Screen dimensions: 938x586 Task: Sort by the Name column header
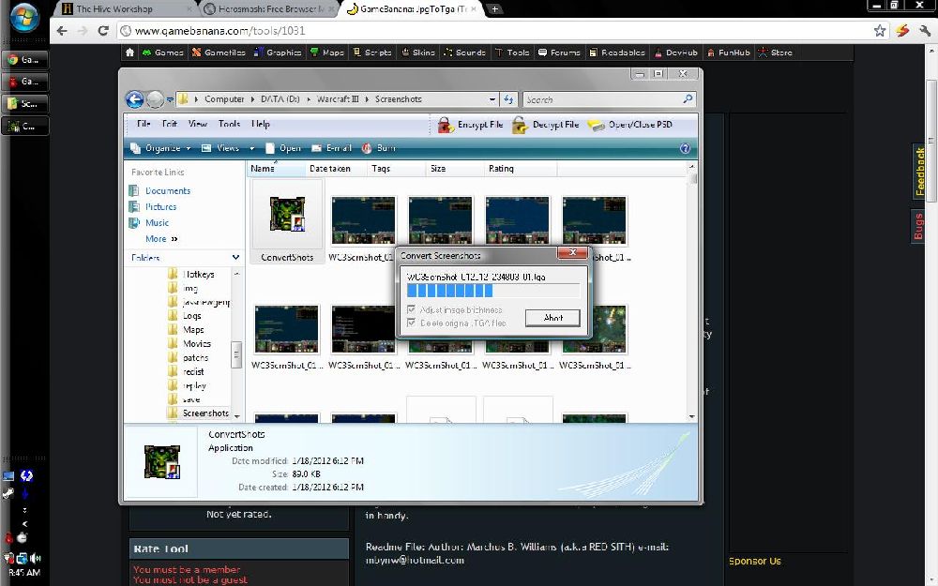(x=277, y=169)
